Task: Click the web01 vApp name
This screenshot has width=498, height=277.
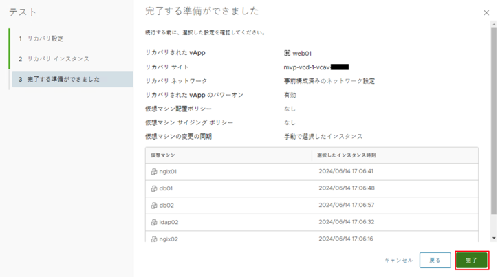Action: pyautogui.click(x=302, y=54)
